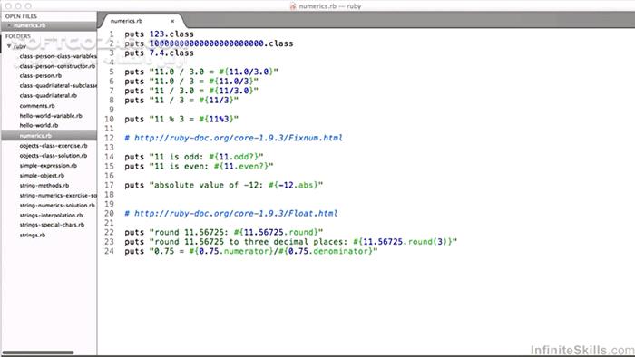Open string-methods.rb

tap(44, 185)
